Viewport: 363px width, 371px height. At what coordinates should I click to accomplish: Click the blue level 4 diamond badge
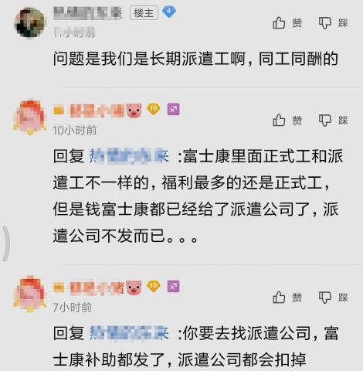tap(169, 12)
